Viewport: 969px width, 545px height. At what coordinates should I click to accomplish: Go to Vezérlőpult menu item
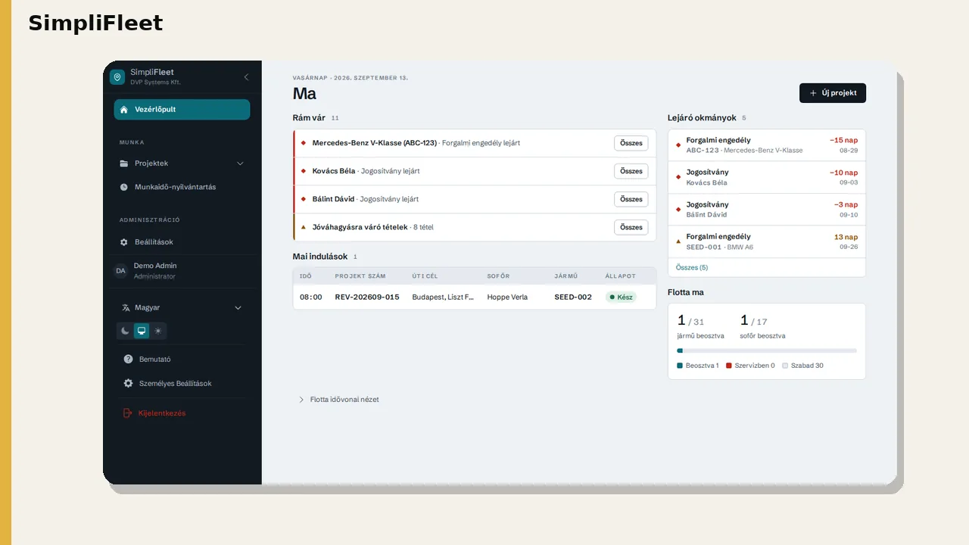tap(182, 110)
